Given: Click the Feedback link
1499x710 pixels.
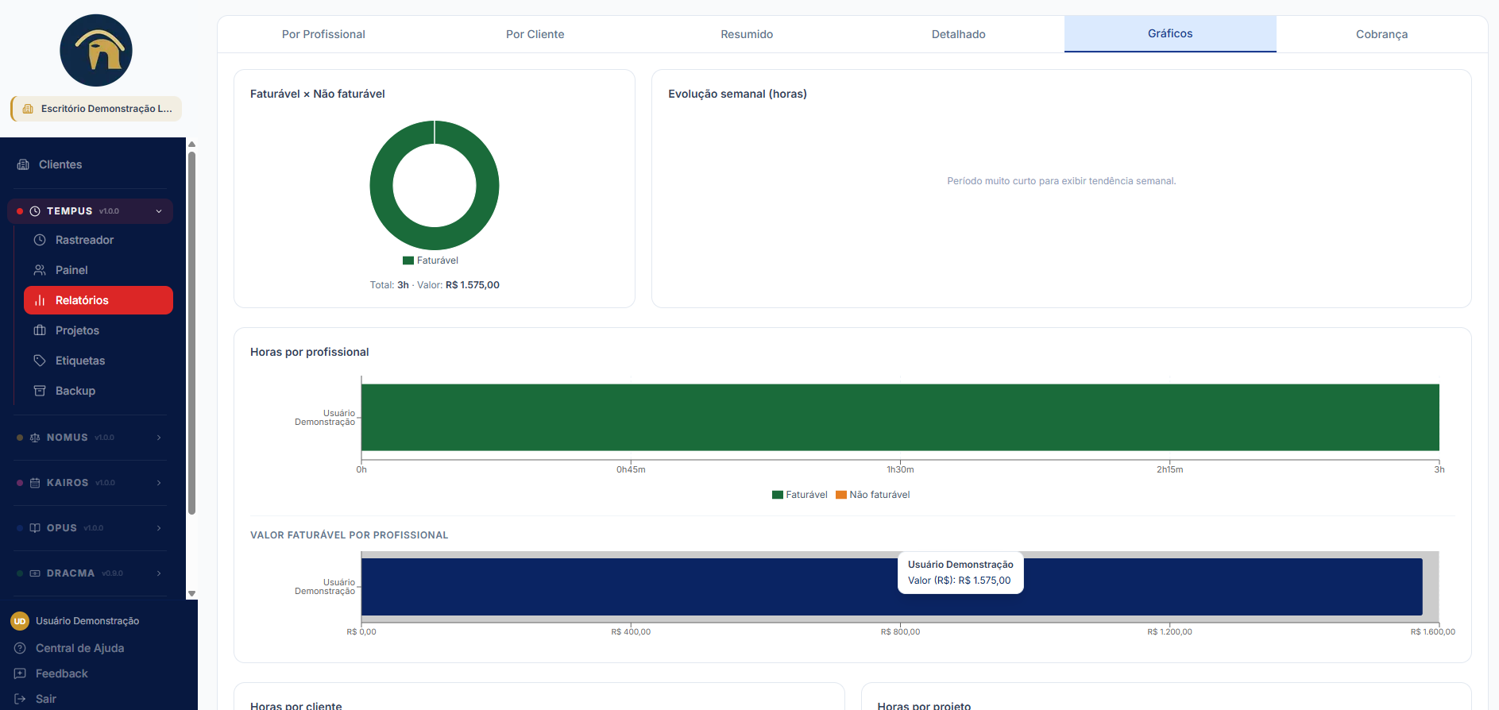Looking at the screenshot, I should click(62, 673).
